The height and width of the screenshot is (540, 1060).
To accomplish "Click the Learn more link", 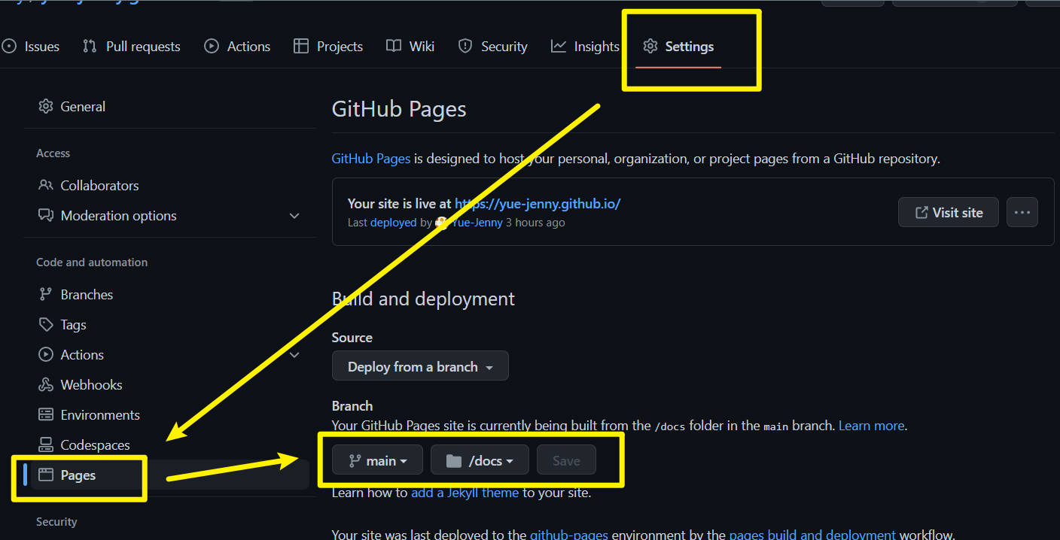I will coord(871,426).
